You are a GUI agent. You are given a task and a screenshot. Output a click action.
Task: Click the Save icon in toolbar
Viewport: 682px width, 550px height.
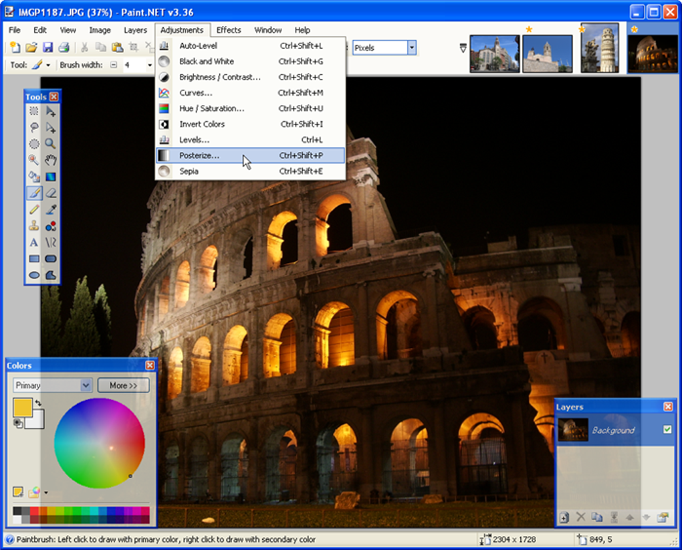[x=47, y=48]
